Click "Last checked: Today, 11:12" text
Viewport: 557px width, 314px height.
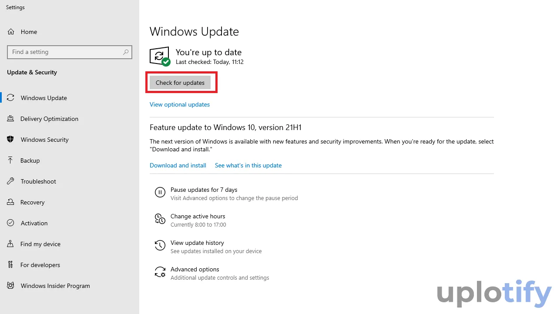(210, 62)
